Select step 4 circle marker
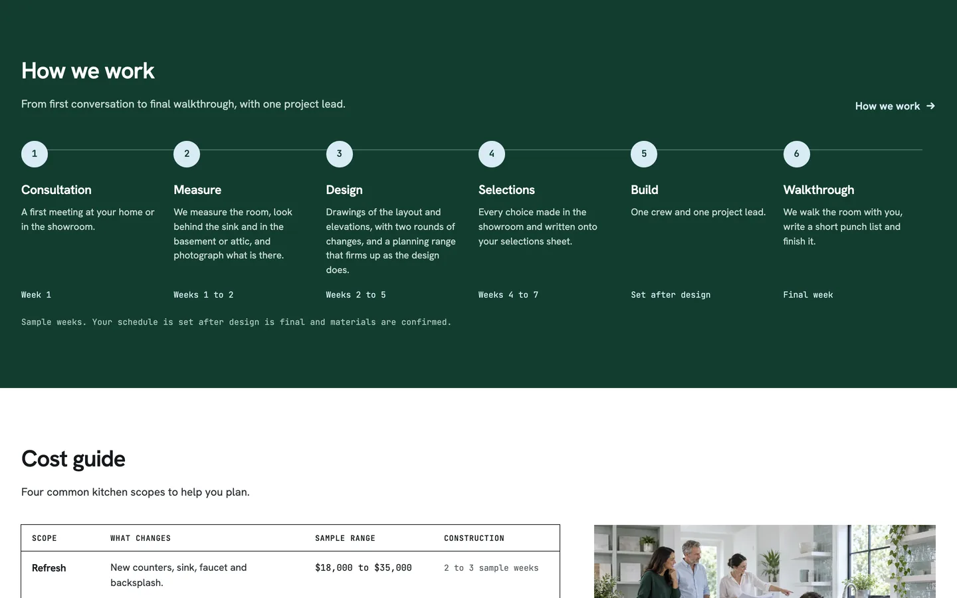957x598 pixels. (x=492, y=154)
